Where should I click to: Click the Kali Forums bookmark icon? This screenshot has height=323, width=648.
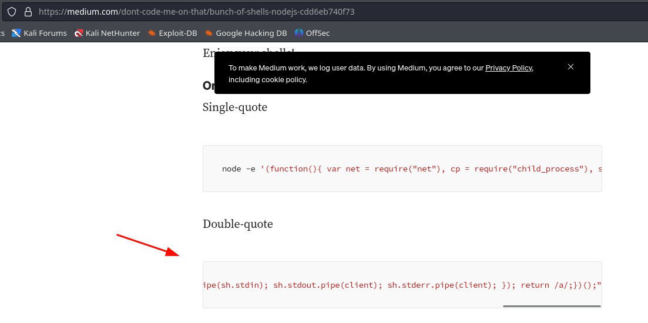point(16,33)
